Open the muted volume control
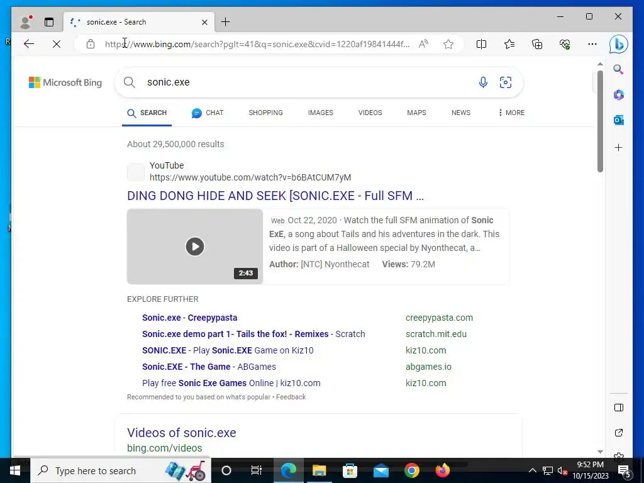644x483 pixels. (x=562, y=470)
